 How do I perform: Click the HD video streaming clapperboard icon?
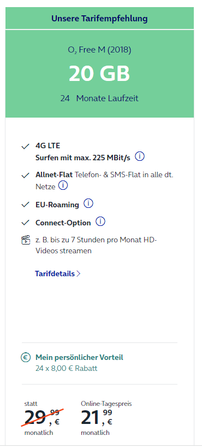[26, 240]
